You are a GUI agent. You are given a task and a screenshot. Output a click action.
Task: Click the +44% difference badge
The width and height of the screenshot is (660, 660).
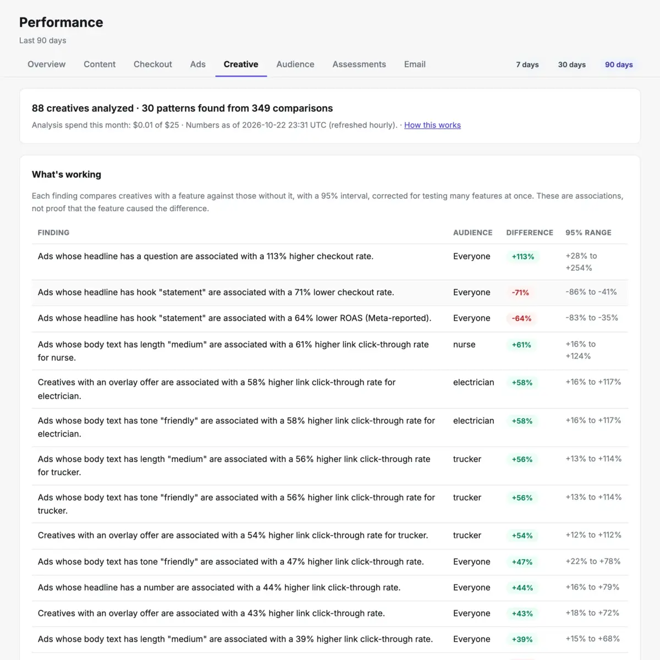pyautogui.click(x=522, y=588)
